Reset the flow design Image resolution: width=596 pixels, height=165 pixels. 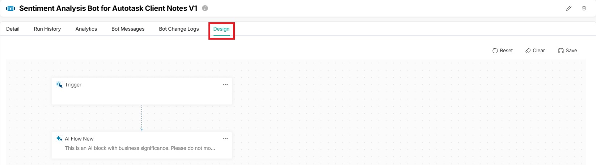click(x=503, y=51)
